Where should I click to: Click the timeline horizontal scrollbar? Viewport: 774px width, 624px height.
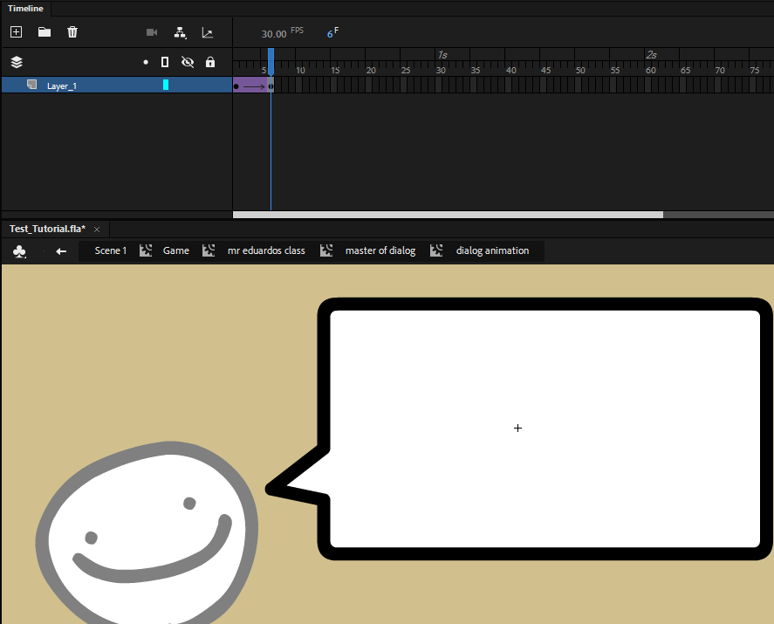[448, 215]
